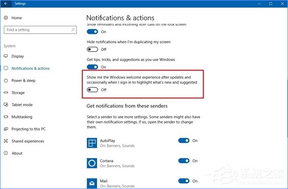Toggle hide notifications when duplicating screen
The width and height of the screenshot is (288, 189).
(92, 50)
